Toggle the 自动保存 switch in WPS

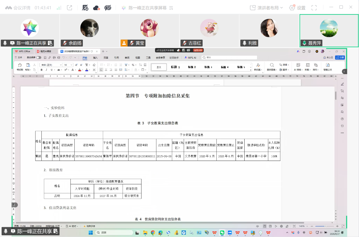39,57
